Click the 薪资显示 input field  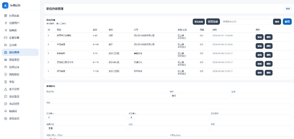251,117
